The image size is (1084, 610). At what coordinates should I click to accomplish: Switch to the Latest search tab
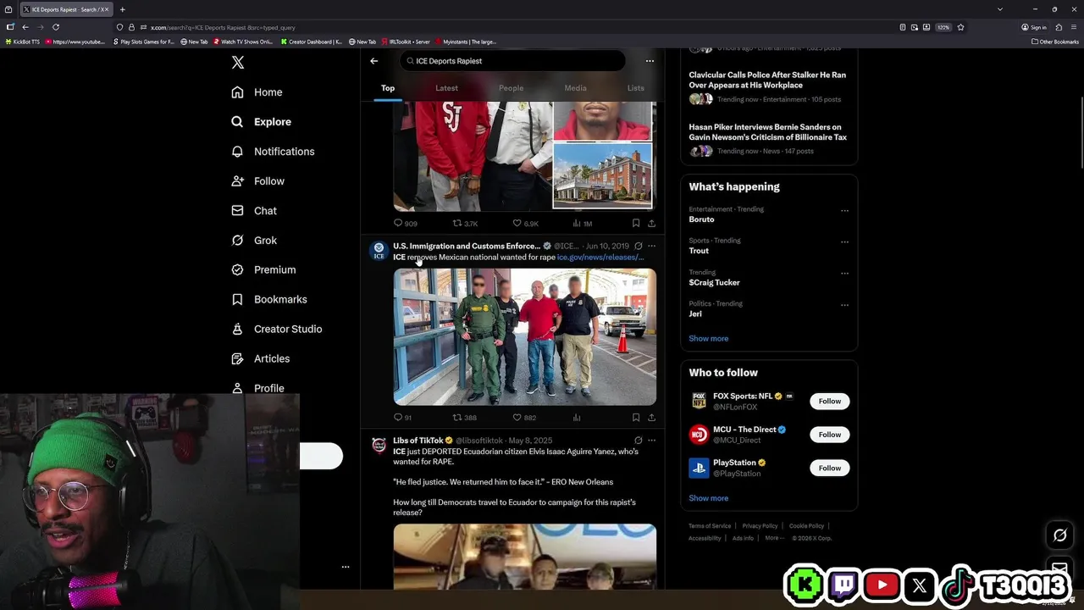click(x=446, y=88)
